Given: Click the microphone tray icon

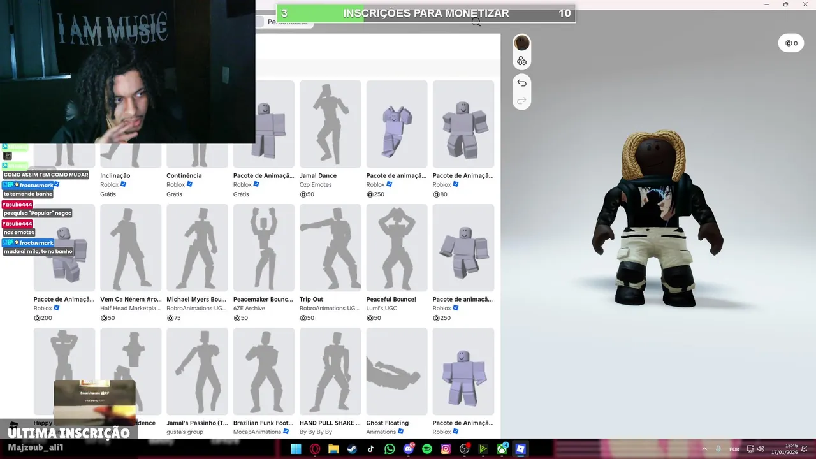Looking at the screenshot, I should pos(718,449).
